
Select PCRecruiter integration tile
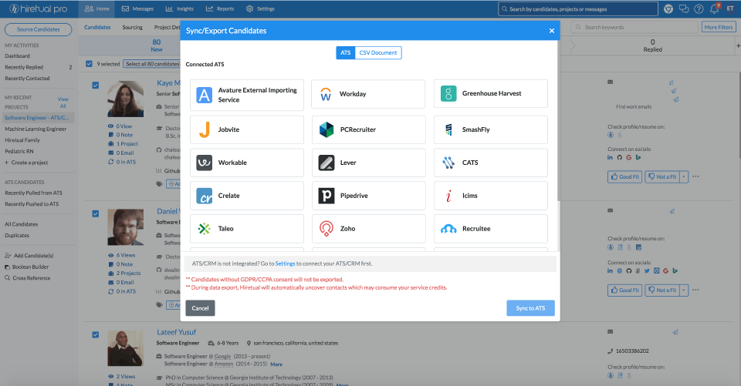click(368, 129)
